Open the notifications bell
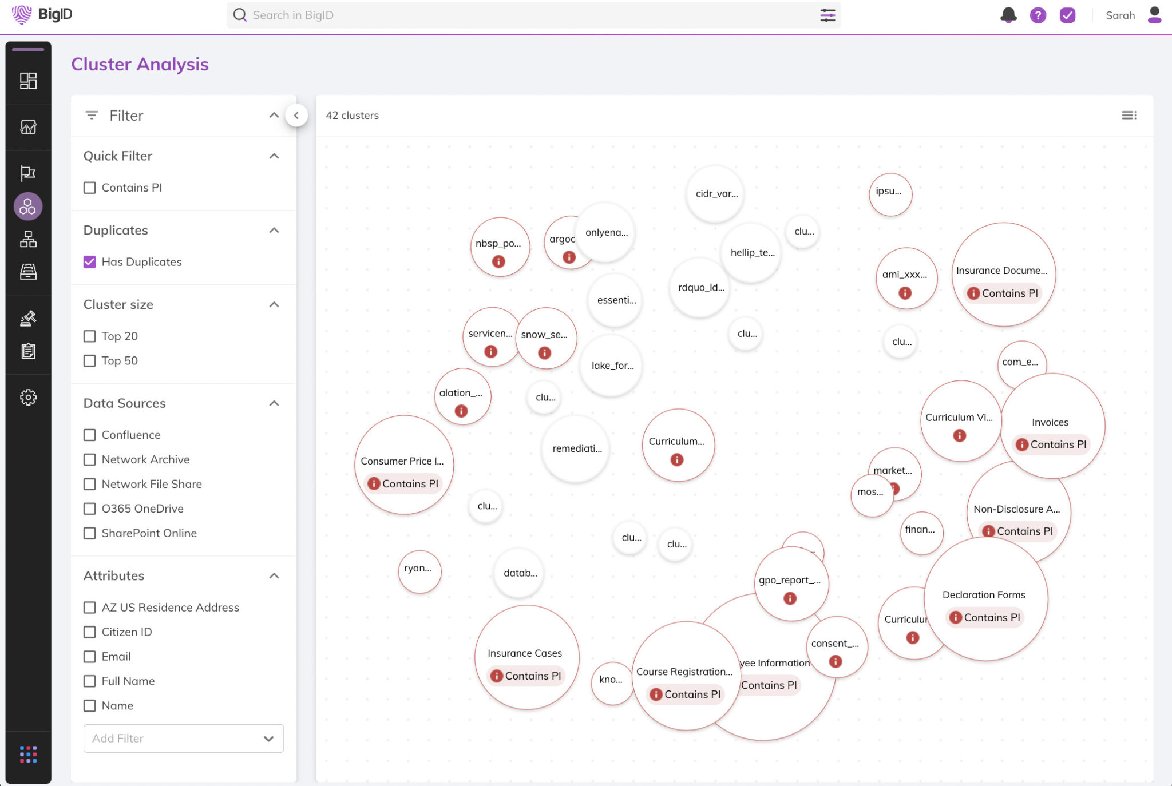Image resolution: width=1172 pixels, height=786 pixels. tap(1009, 15)
